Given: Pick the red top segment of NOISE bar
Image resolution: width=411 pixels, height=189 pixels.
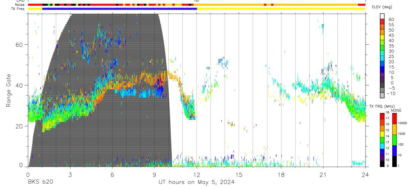Looking at the screenshot, I should 394,118.
